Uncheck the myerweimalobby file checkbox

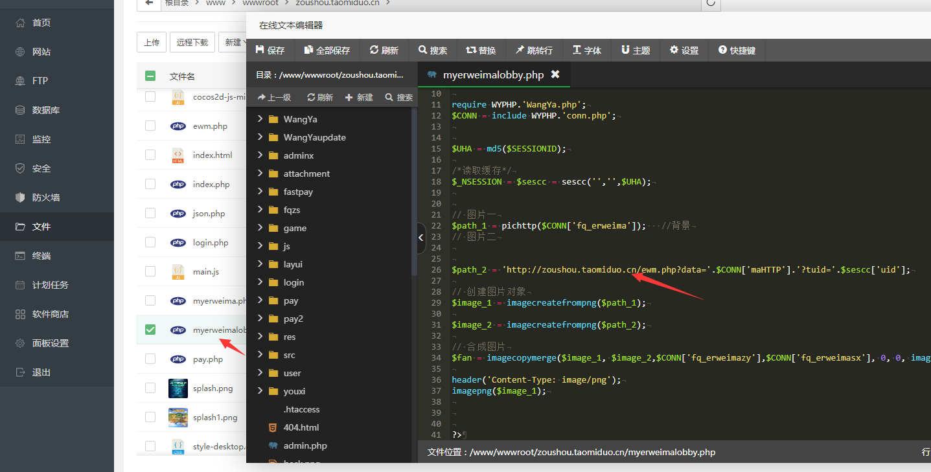tap(150, 330)
